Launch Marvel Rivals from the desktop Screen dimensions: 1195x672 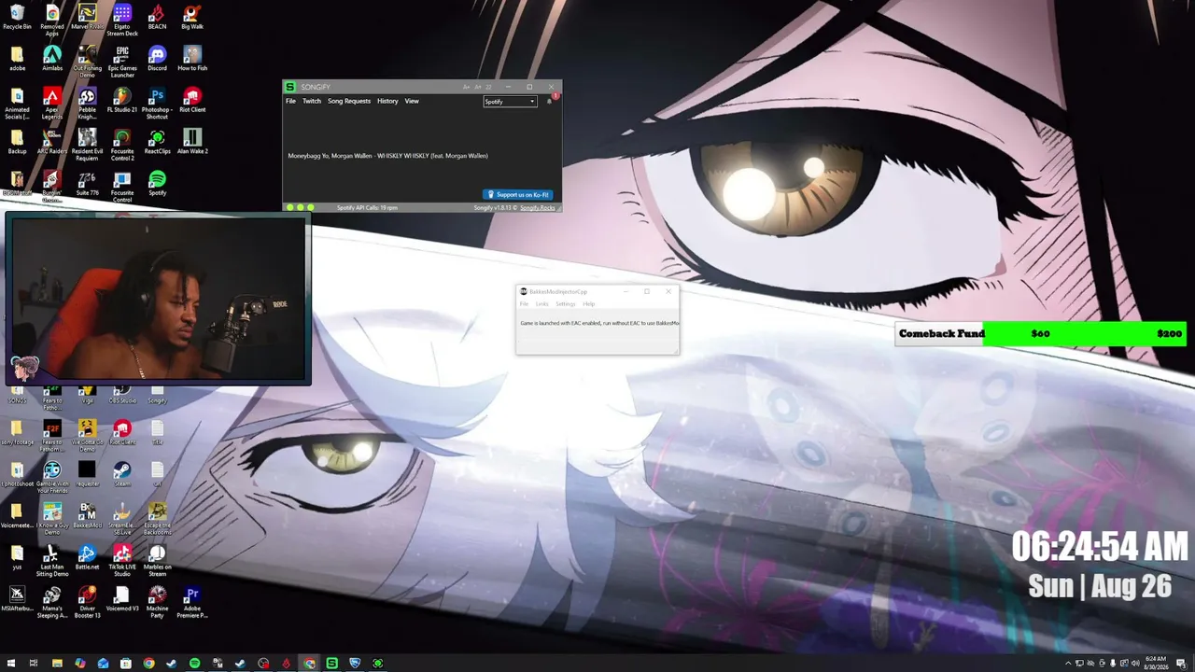(x=87, y=17)
